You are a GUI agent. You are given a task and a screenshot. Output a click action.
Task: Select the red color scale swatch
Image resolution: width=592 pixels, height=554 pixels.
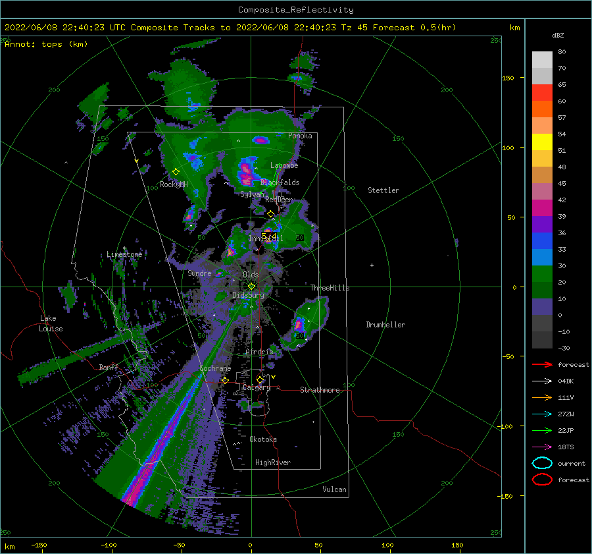[542, 93]
